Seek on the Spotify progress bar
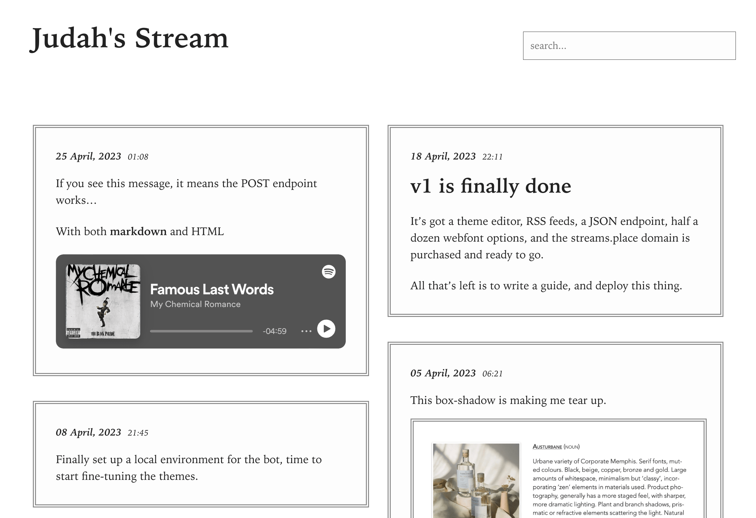 click(201, 331)
